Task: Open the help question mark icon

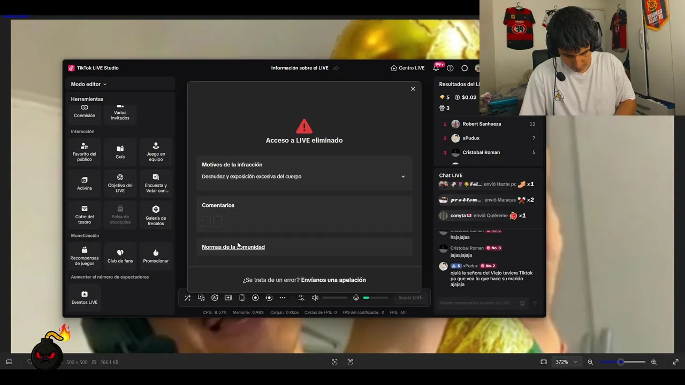Action: coord(450,68)
